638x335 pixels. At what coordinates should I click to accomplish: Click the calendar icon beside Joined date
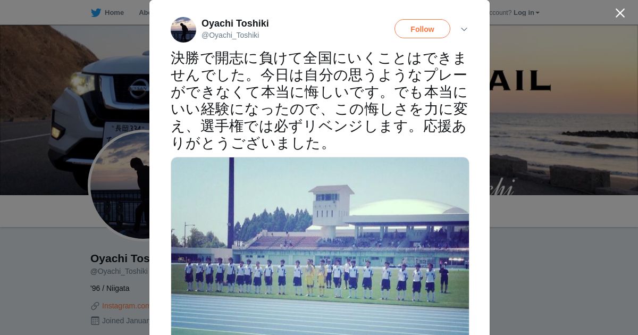pyautogui.click(x=95, y=321)
